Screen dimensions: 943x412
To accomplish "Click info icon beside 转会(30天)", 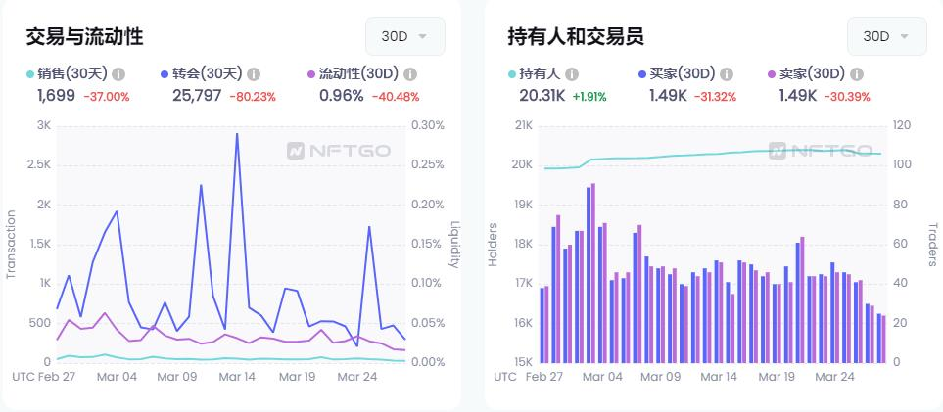I will coord(254,74).
